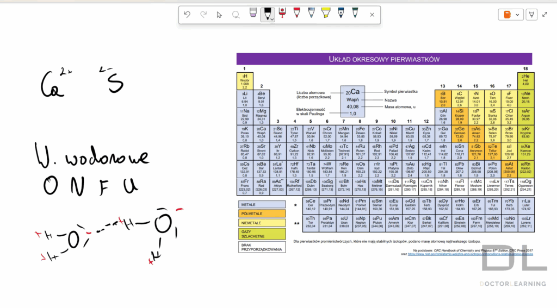Screen dimensions: 557x308
Task: Expand the orange notebook dropdown
Action: 517,15
